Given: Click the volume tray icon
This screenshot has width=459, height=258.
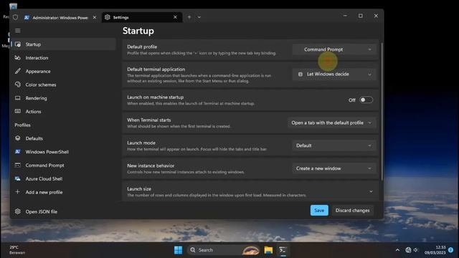Looking at the screenshot, I should pyautogui.click(x=416, y=250).
